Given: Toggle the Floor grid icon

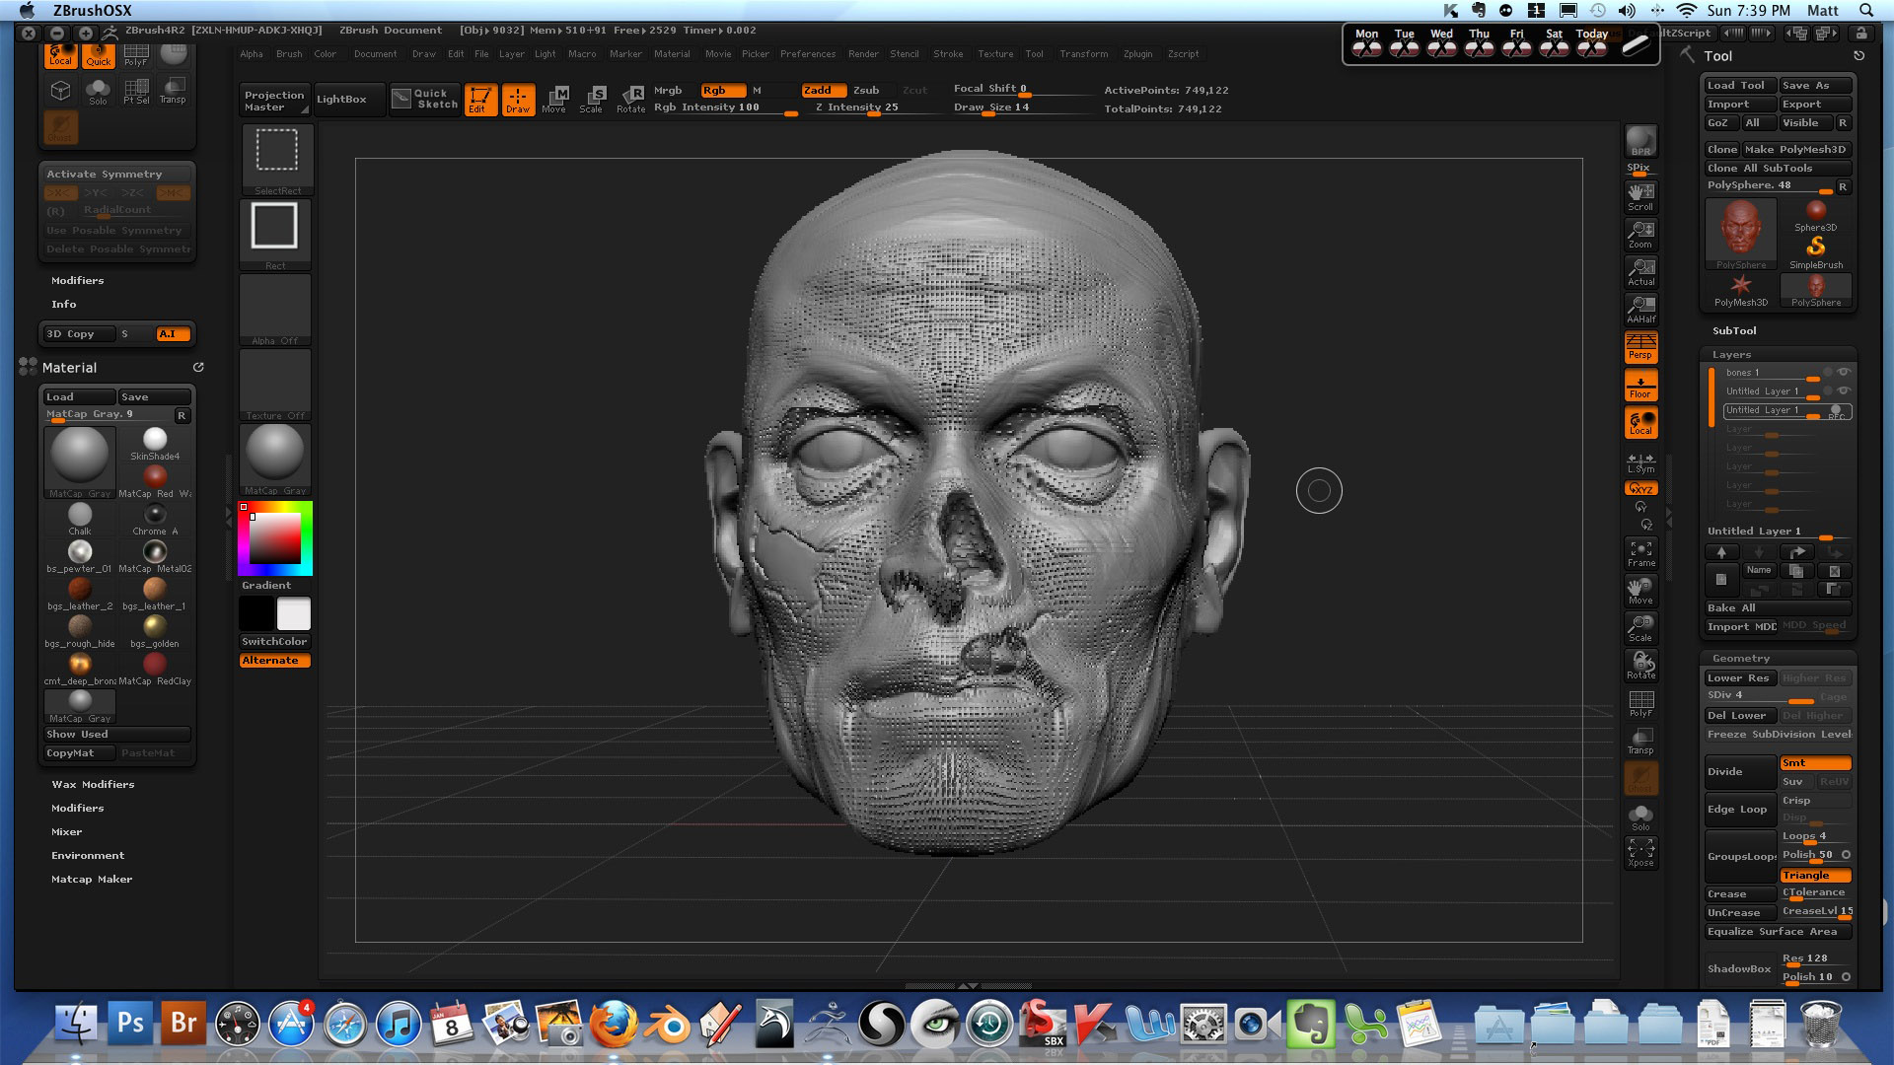Looking at the screenshot, I should coord(1640,386).
